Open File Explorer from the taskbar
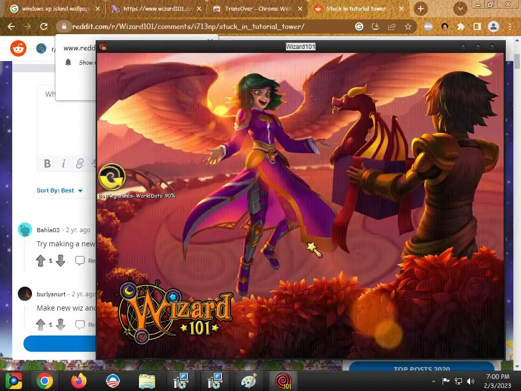Viewport: 521px width, 391px height. pyautogui.click(x=147, y=381)
